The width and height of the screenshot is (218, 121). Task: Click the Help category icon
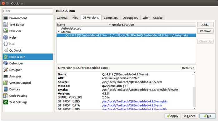(x=6, y=37)
